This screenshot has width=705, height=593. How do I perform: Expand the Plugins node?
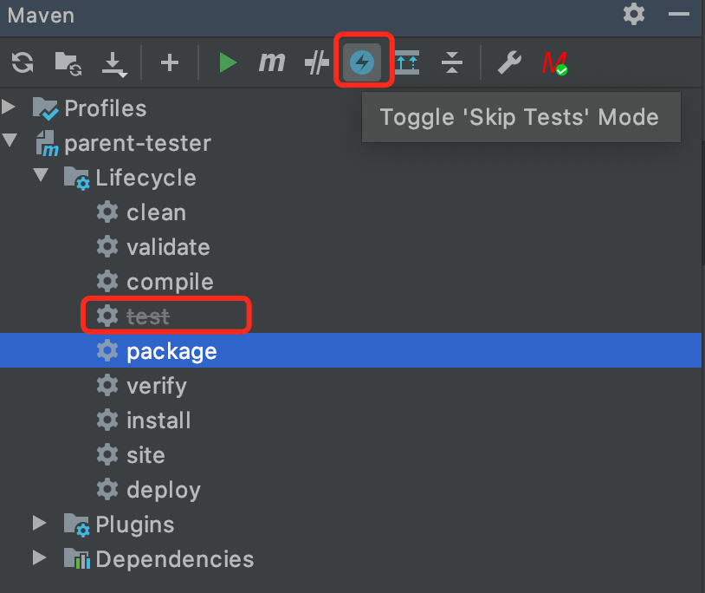(38, 524)
